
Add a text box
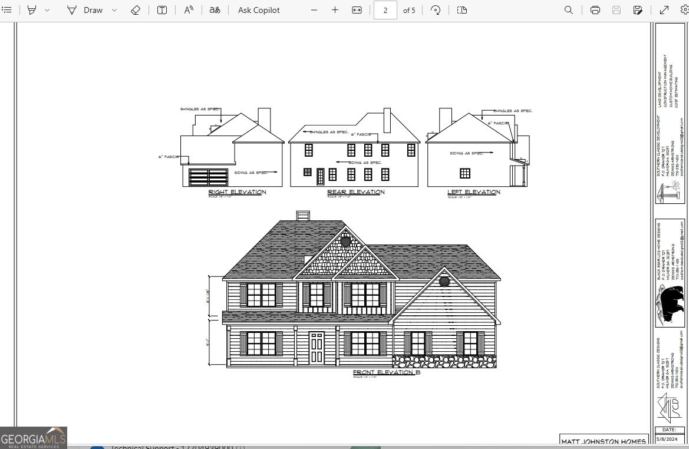pos(161,9)
